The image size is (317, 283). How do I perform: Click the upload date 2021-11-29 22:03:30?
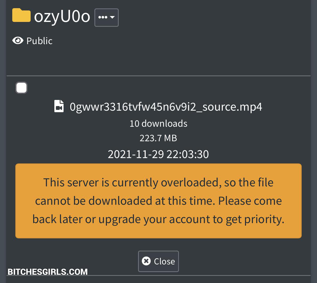[x=158, y=154]
